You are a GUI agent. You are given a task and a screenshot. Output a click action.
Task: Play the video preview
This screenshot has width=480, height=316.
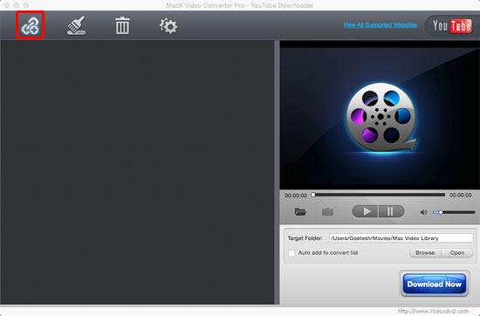tap(366, 211)
